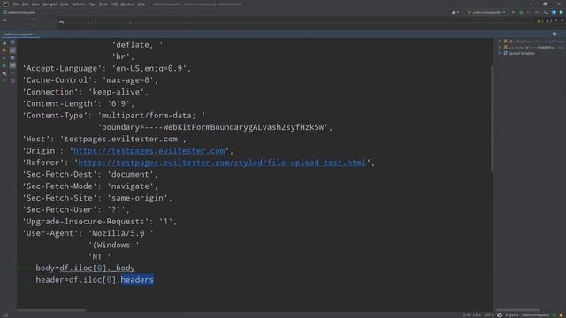Close the seleniumrequests console tab
566x318 pixels.
[x=35, y=34]
